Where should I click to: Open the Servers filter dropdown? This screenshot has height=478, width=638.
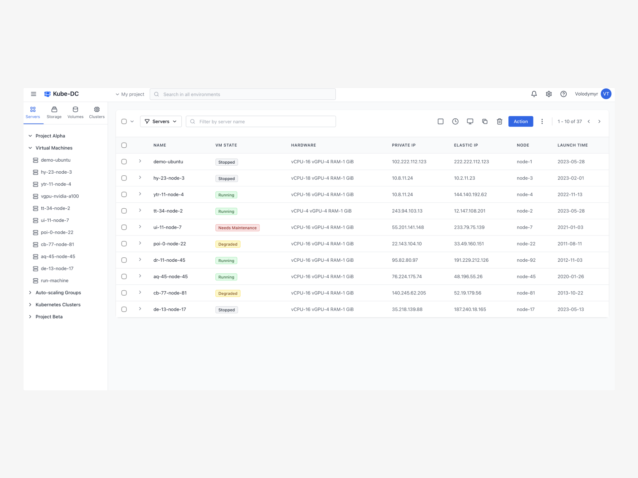point(161,121)
